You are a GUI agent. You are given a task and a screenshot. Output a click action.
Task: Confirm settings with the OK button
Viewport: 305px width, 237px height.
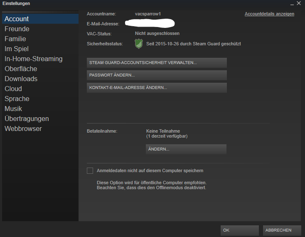[240, 230]
